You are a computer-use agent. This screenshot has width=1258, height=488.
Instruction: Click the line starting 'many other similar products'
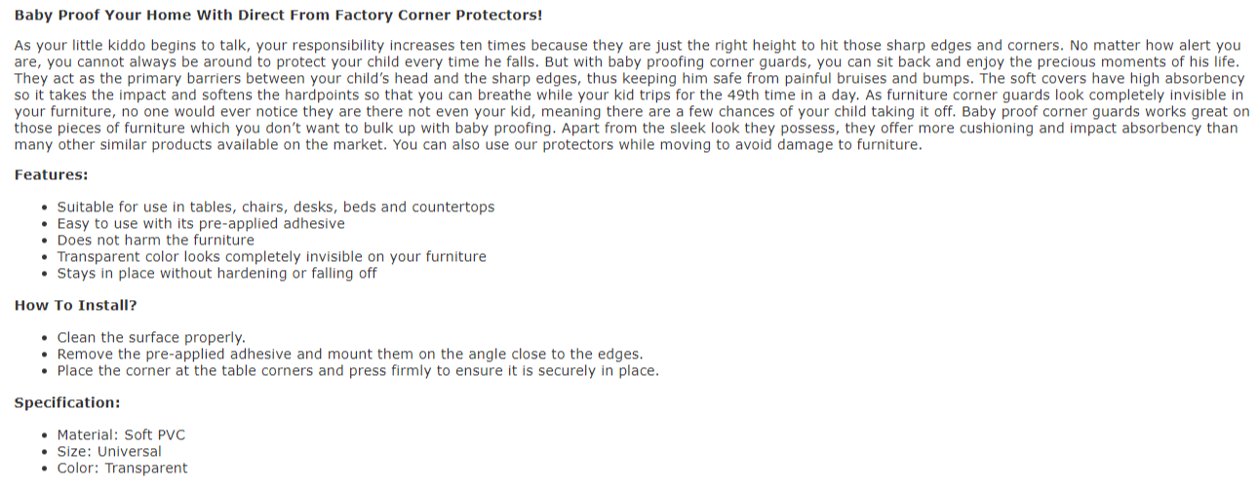[468, 145]
